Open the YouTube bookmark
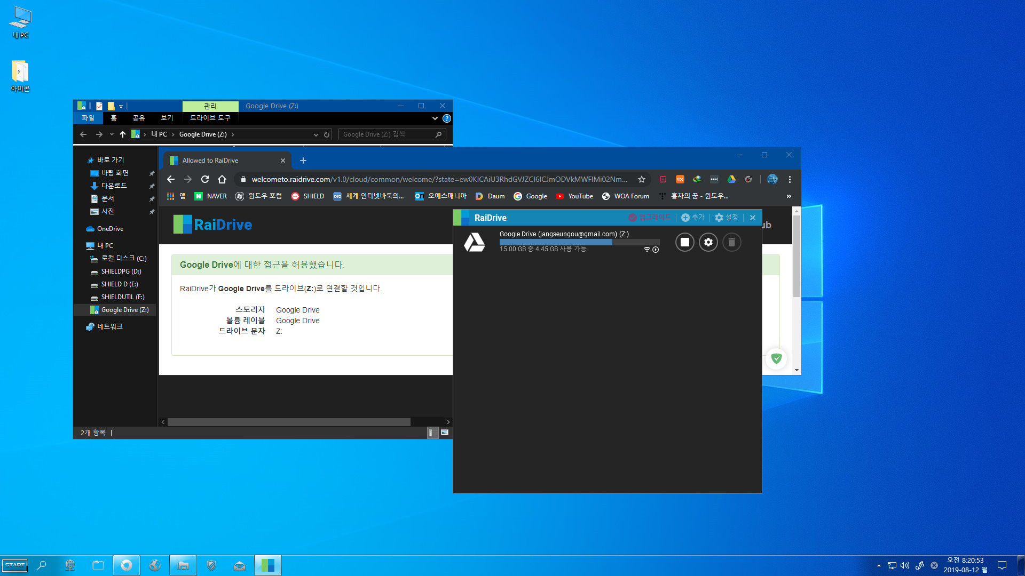1025x576 pixels. 574,196
